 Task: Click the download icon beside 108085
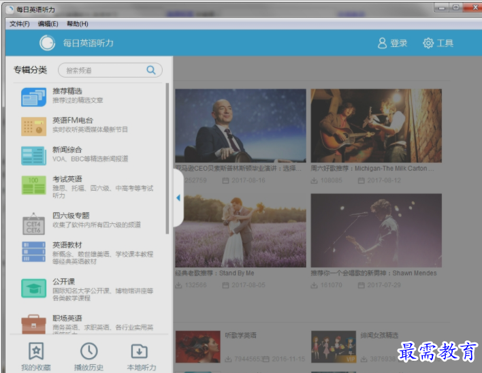[314, 180]
